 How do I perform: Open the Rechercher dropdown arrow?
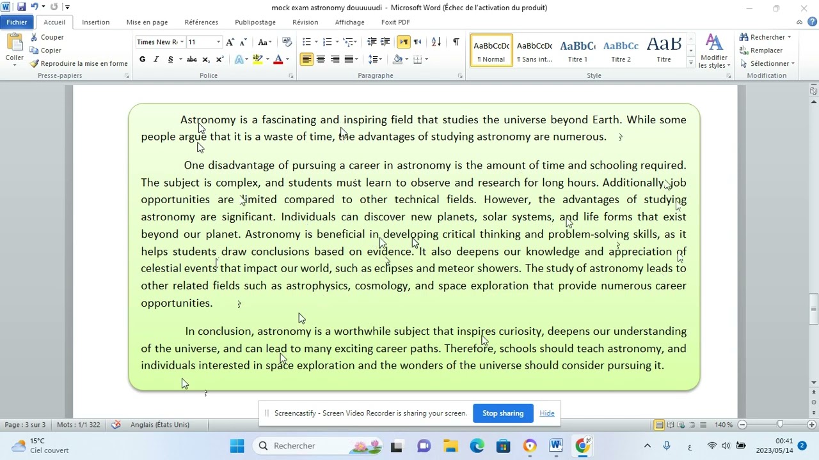click(790, 37)
